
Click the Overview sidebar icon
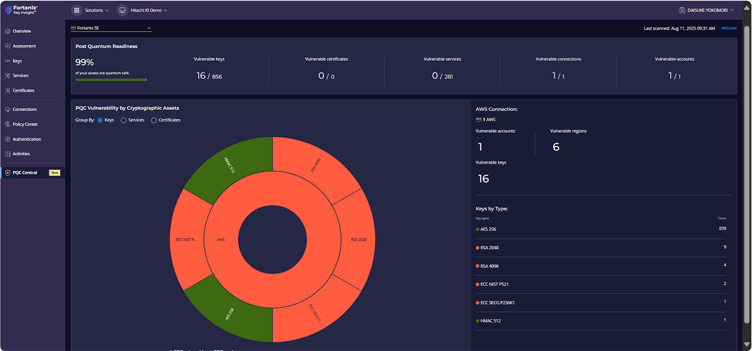(8, 31)
